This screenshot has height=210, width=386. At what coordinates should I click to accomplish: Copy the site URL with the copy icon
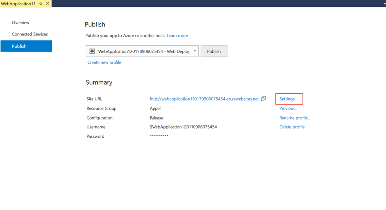[264, 99]
